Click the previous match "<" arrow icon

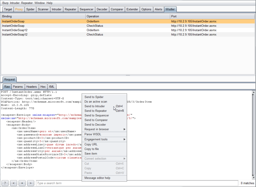[13, 183]
